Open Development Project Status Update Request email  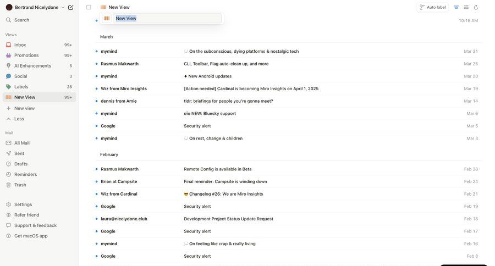pyautogui.click(x=288, y=219)
